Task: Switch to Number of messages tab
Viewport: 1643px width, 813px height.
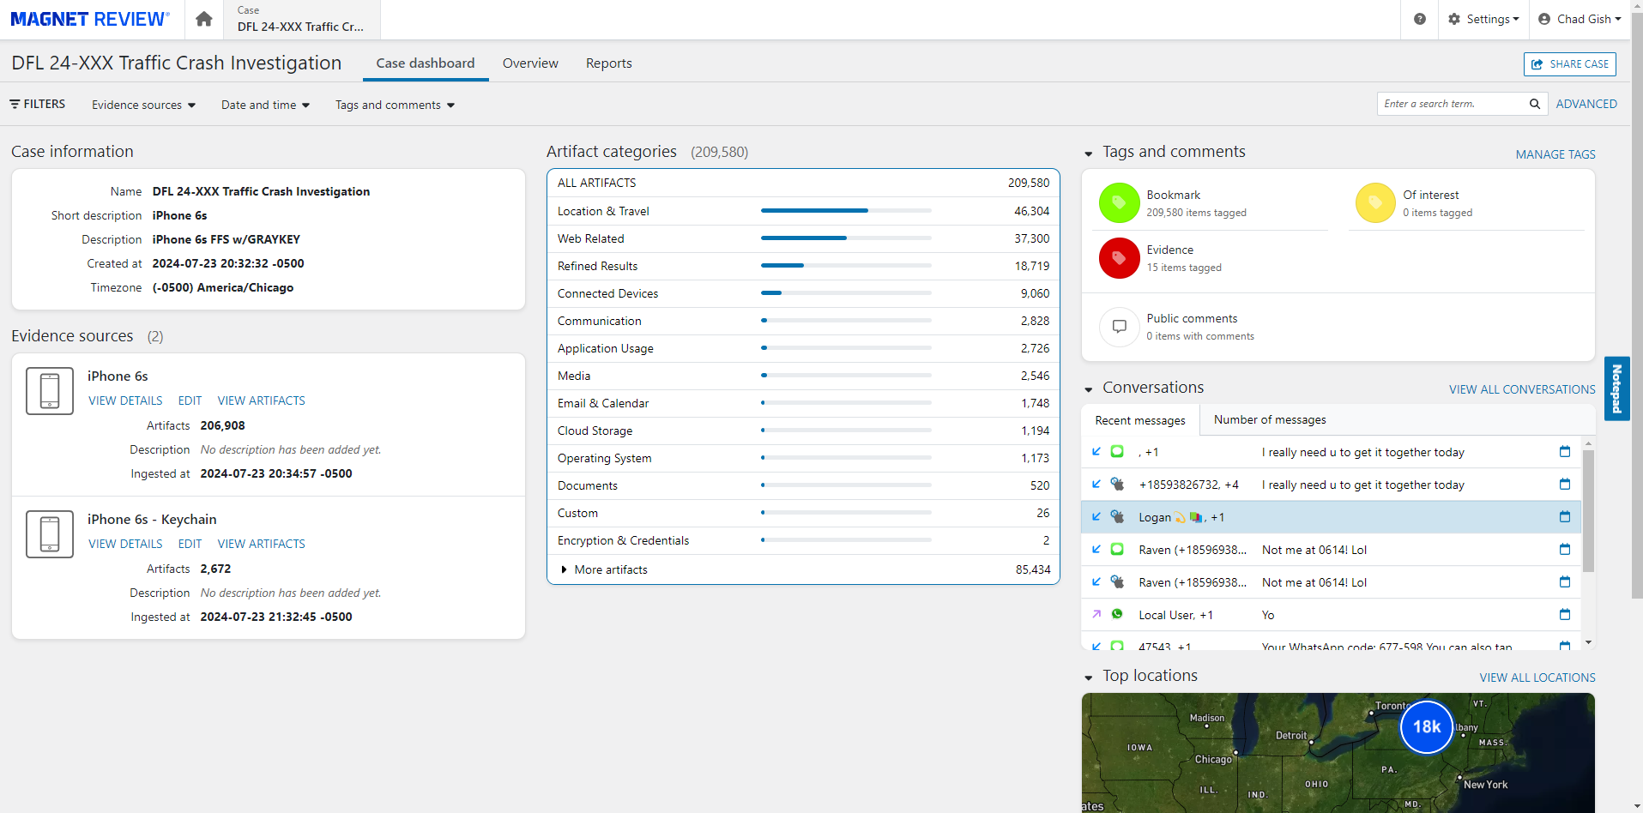Action: click(x=1269, y=419)
